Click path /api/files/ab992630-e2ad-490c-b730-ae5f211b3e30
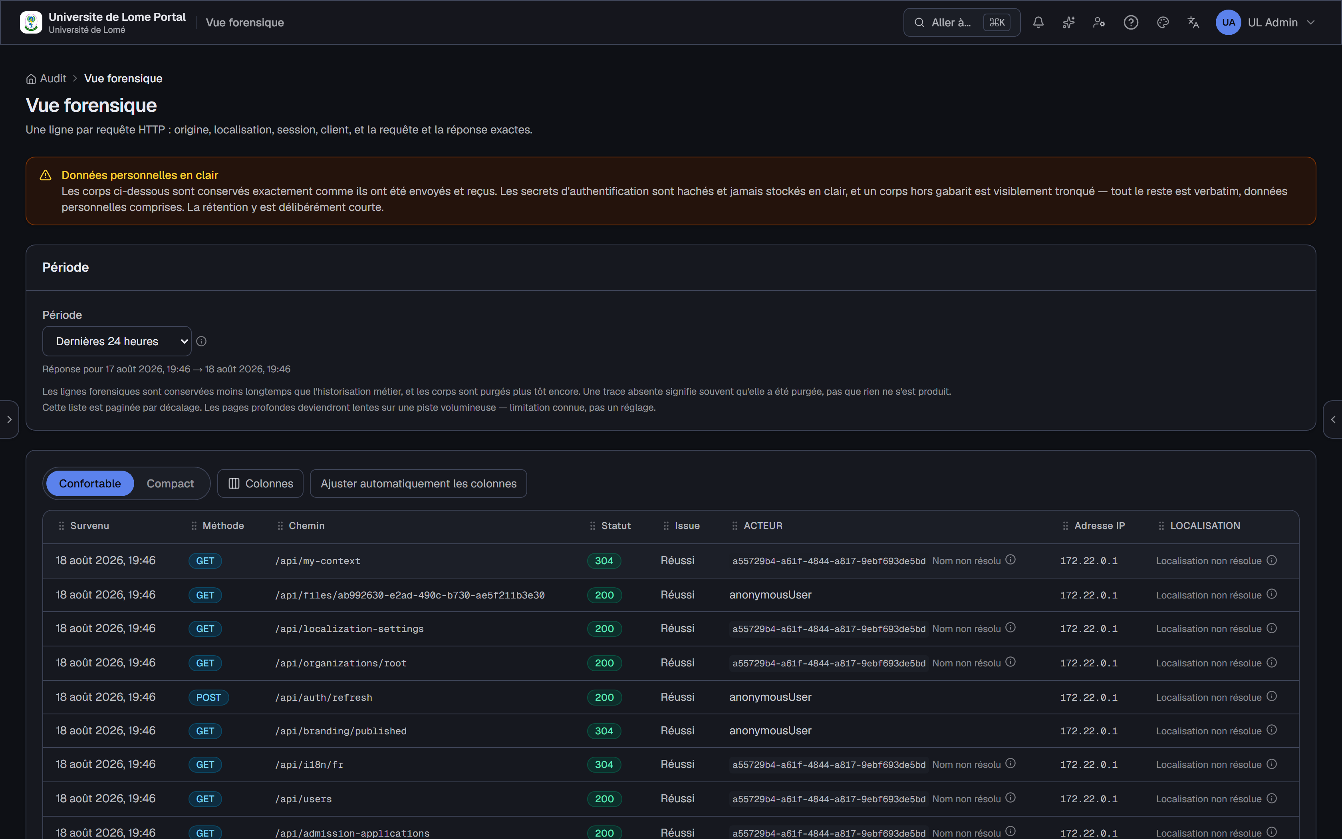Image resolution: width=1342 pixels, height=839 pixels. pos(410,595)
